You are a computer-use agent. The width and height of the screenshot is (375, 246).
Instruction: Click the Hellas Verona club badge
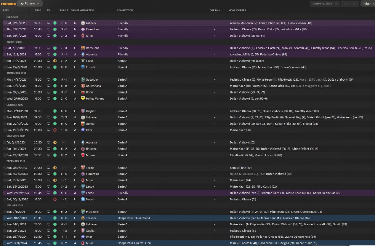(83, 99)
